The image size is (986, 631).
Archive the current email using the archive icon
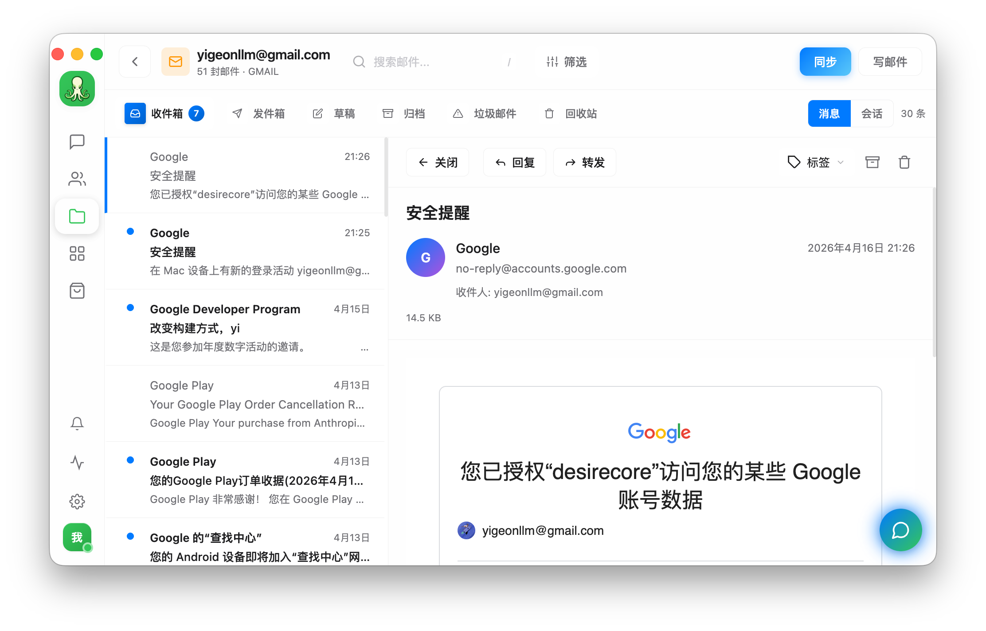coord(872,162)
